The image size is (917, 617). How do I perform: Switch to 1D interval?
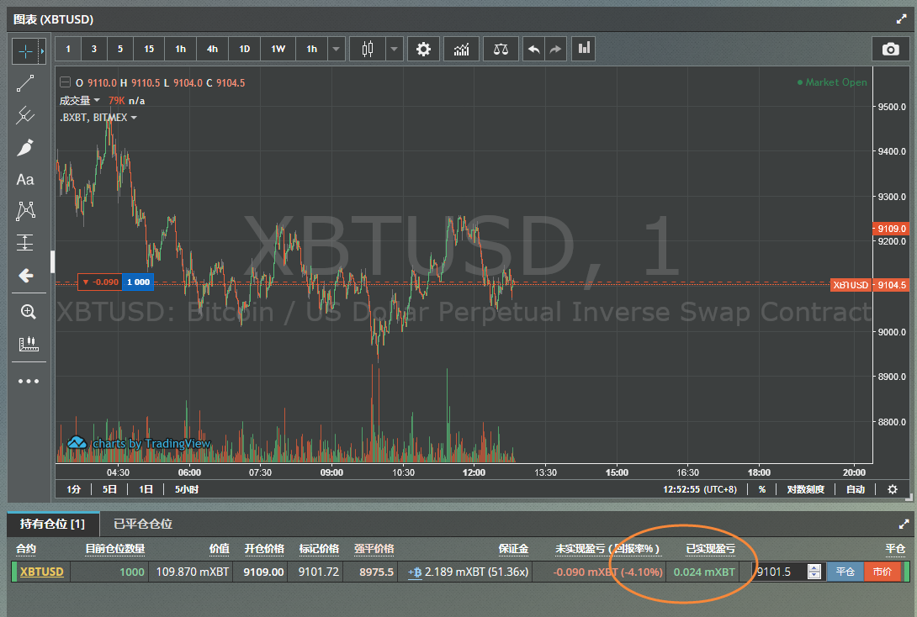(245, 49)
